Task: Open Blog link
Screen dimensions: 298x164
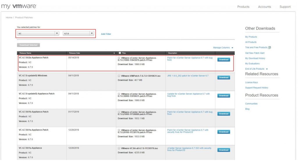Action: tap(247, 109)
